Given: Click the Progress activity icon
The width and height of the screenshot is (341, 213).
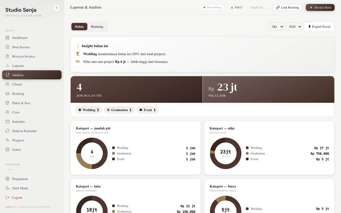Looking at the screenshot, I should pyautogui.click(x=7, y=140).
